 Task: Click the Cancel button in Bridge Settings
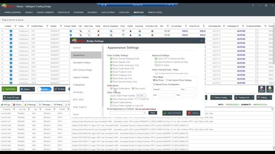pyautogui.click(x=193, y=113)
